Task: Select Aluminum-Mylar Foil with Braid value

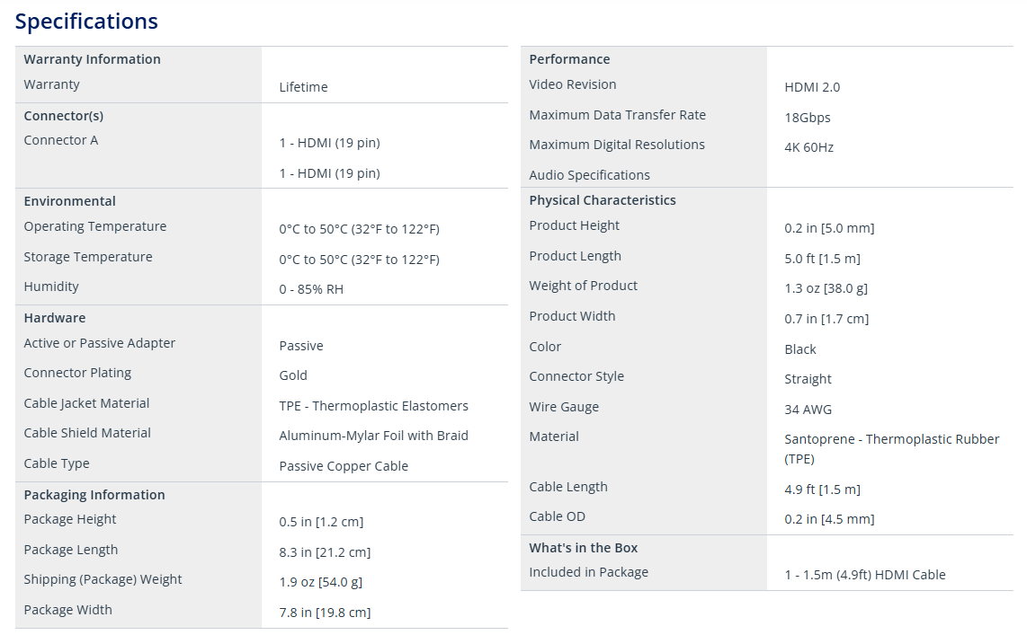Action: pos(373,436)
